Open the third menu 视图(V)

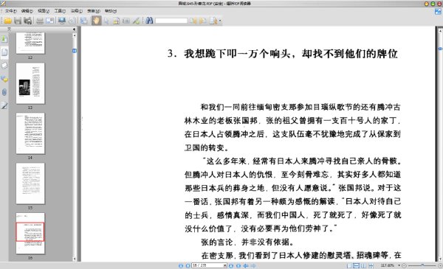point(44,11)
